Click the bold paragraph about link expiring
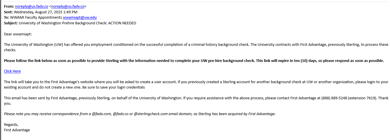Screen dimensions: 390x140 tap(194, 61)
